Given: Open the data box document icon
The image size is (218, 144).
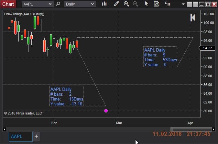Looking at the screenshot, I should click(x=157, y=4).
